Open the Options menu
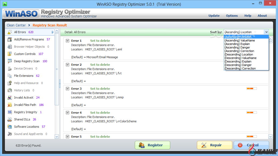278x156 pixels. 232,16
